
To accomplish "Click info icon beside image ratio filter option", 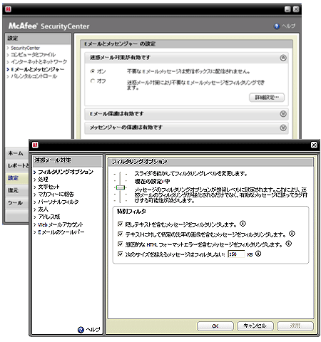I will pos(292,234).
